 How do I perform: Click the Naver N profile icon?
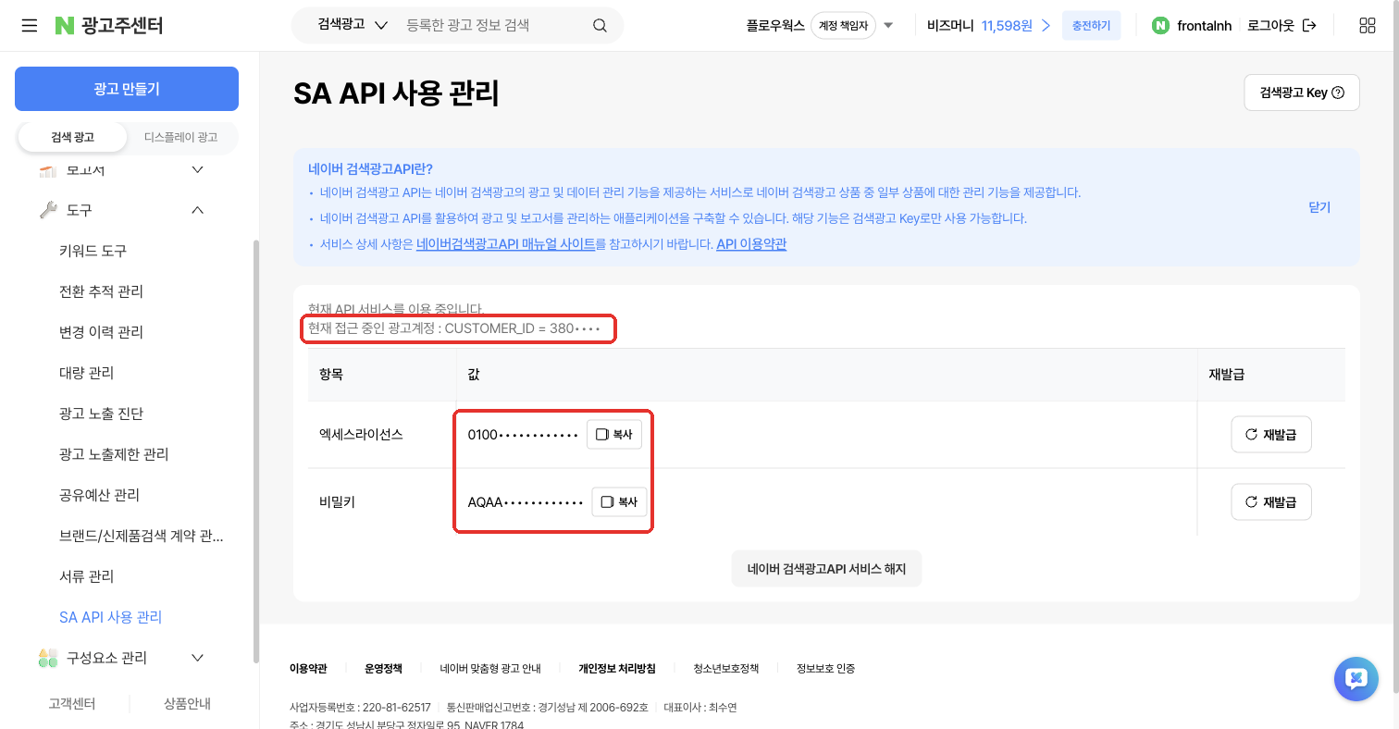pos(1160,26)
